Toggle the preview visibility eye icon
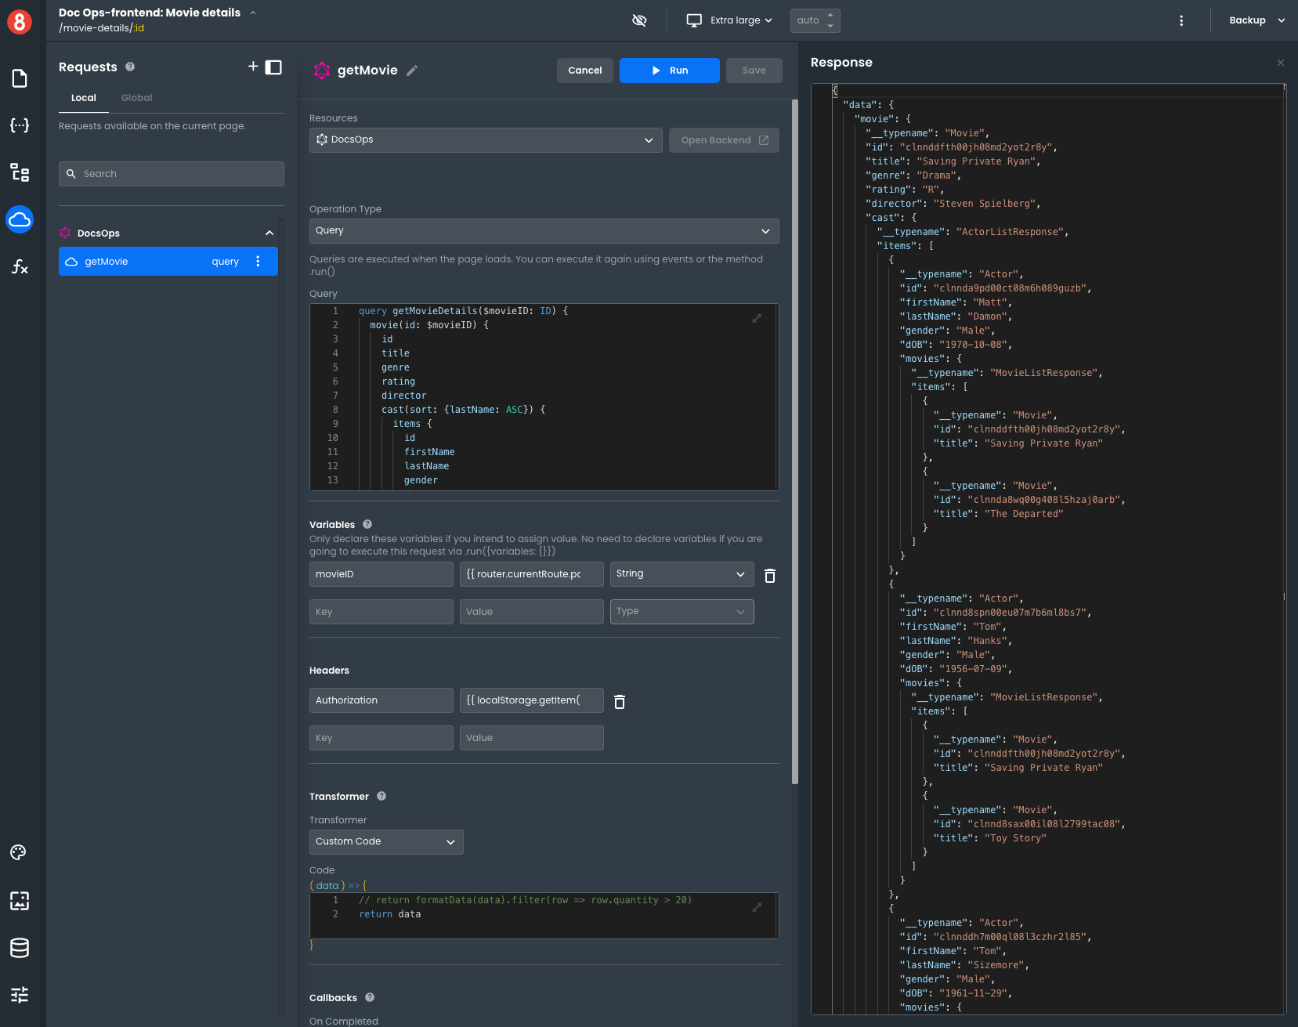 (x=639, y=20)
